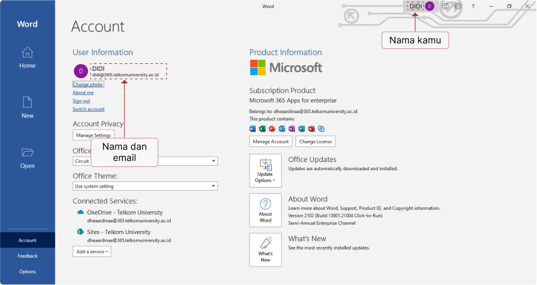Image resolution: width=537 pixels, height=285 pixels.
Task: Click the Switch account link
Action: pyautogui.click(x=88, y=109)
